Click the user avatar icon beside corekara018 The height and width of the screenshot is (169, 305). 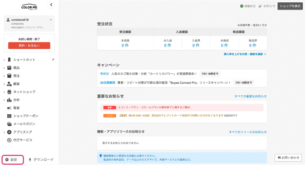[x=8, y=20]
